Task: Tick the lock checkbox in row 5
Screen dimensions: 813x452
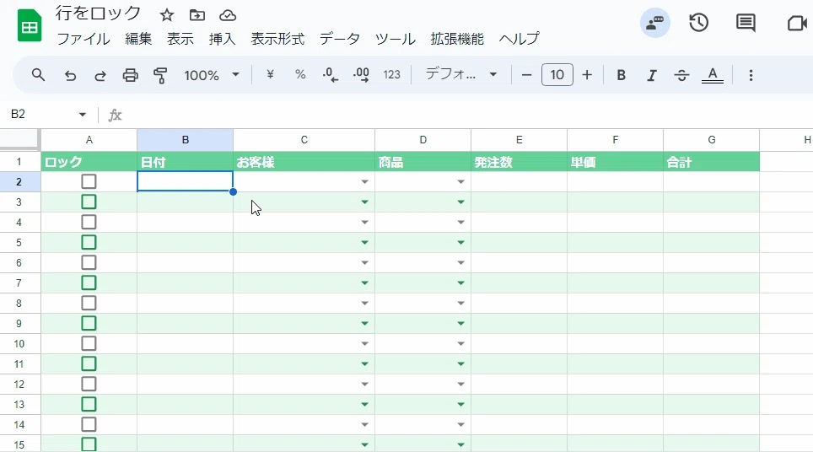Action: 89,242
